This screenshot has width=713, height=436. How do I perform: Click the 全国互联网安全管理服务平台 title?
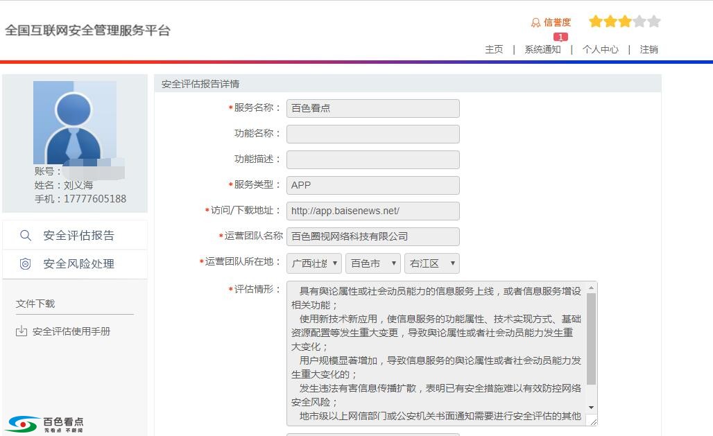coord(88,30)
